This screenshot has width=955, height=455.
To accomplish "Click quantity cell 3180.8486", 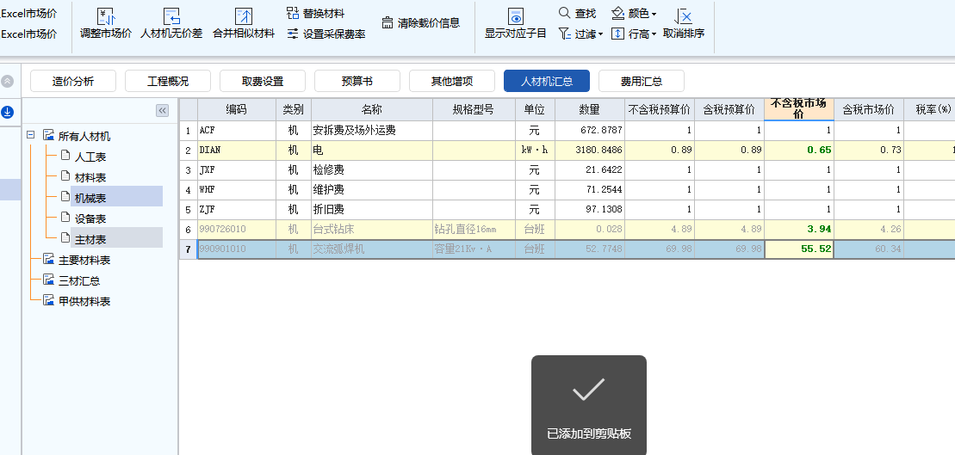I will (x=589, y=151).
